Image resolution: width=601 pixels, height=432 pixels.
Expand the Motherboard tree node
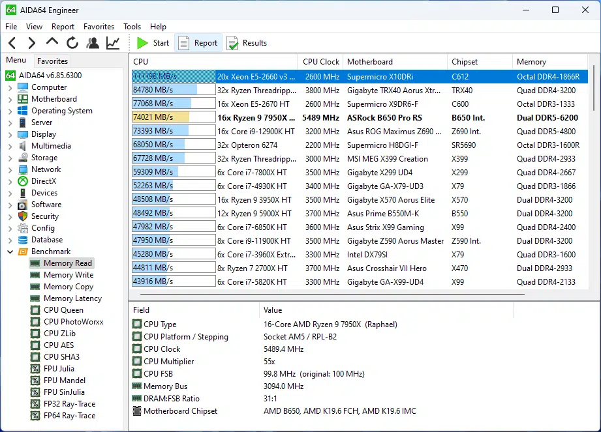10,100
